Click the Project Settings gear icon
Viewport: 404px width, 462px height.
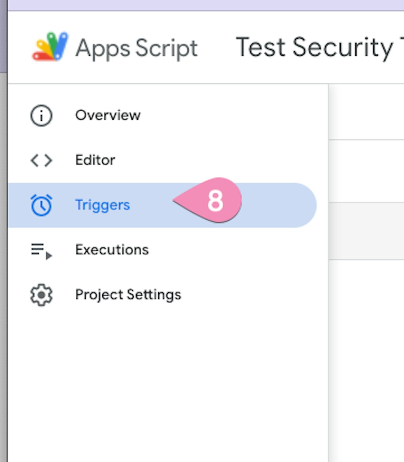[41, 295]
